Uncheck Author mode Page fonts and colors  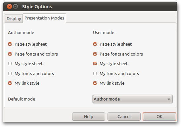(x=10, y=54)
